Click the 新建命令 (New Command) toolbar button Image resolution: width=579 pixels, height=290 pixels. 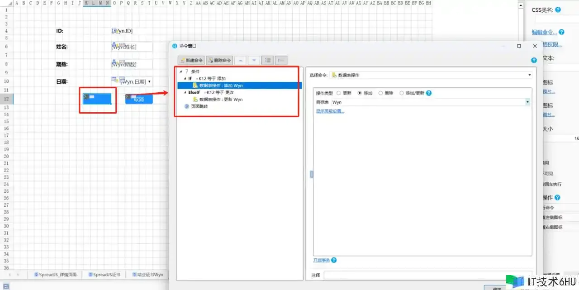click(x=191, y=60)
